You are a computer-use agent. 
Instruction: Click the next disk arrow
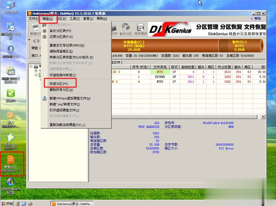38,41
